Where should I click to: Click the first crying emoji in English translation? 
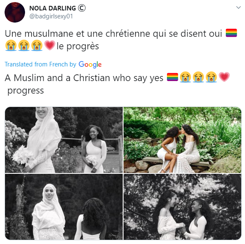coord(185,77)
